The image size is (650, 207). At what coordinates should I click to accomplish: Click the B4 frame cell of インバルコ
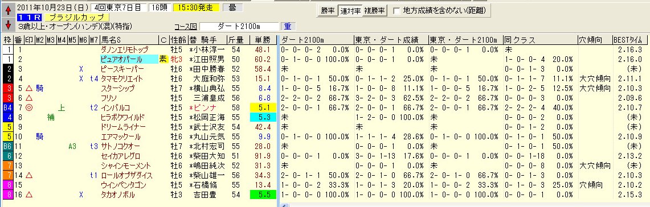pos(7,107)
